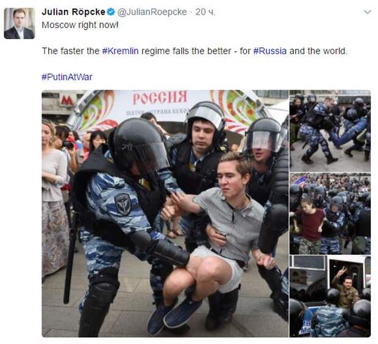
Task: Open the @JulianRoepcke handle link
Action: (x=152, y=12)
